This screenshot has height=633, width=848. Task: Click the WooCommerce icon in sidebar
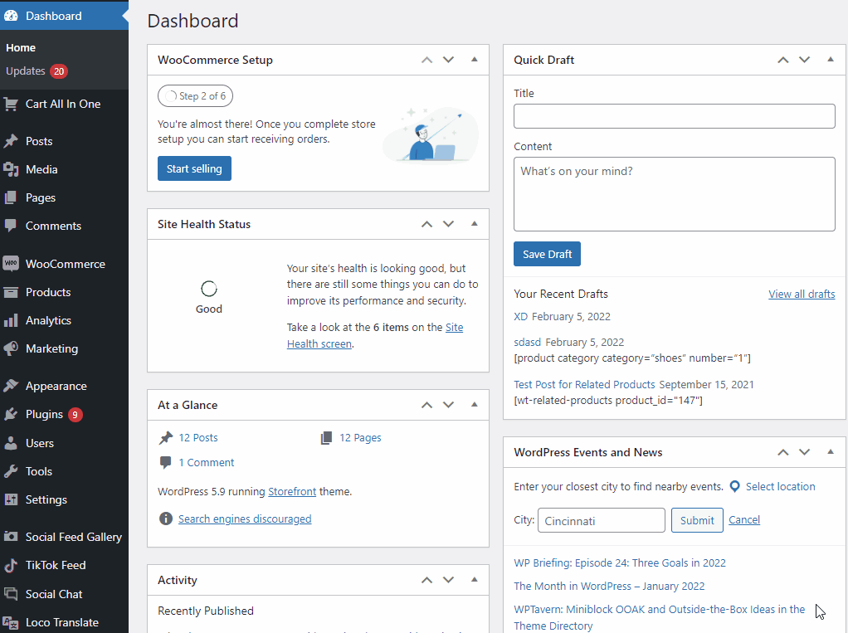coord(11,264)
